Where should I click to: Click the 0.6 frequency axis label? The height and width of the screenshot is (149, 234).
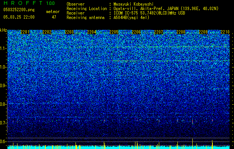point(3,142)
